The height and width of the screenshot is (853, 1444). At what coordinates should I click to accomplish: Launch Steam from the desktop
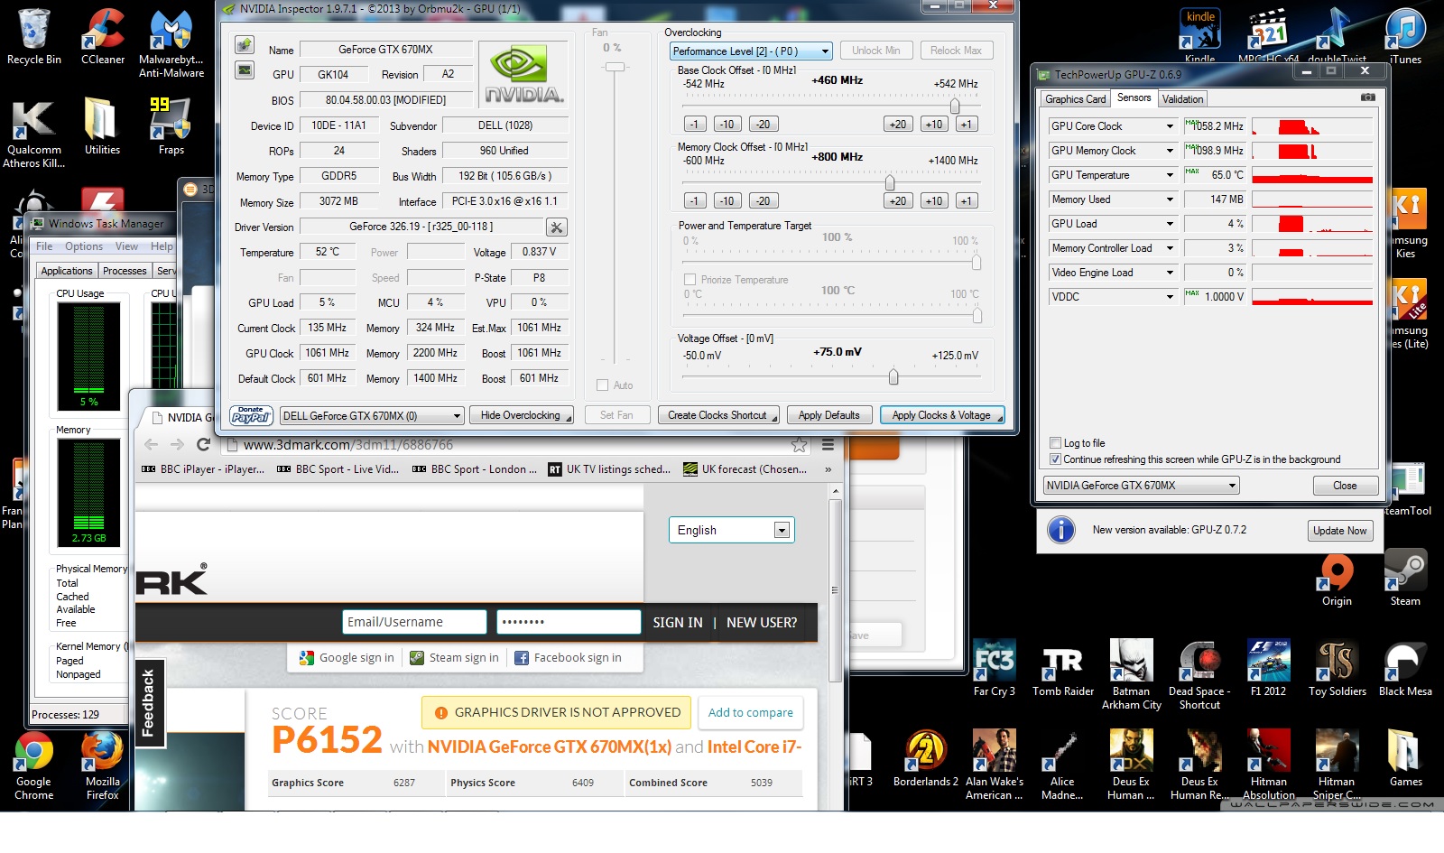(x=1405, y=578)
